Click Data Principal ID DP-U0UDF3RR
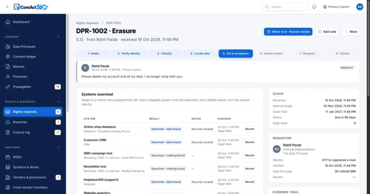The height and width of the screenshot is (194, 370). click(345, 171)
